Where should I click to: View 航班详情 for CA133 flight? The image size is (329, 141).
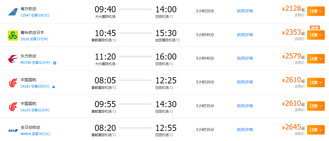[245, 106]
